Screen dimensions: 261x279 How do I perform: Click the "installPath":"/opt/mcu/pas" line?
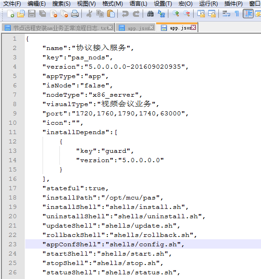(103, 198)
